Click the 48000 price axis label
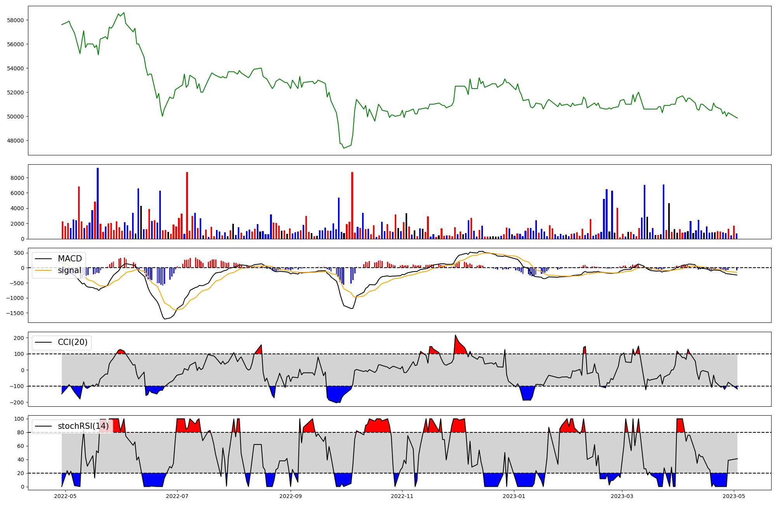 [15, 141]
